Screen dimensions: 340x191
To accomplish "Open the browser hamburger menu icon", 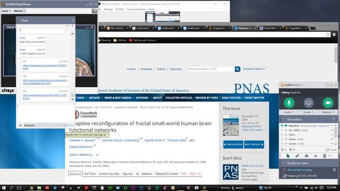I will coord(334,34).
